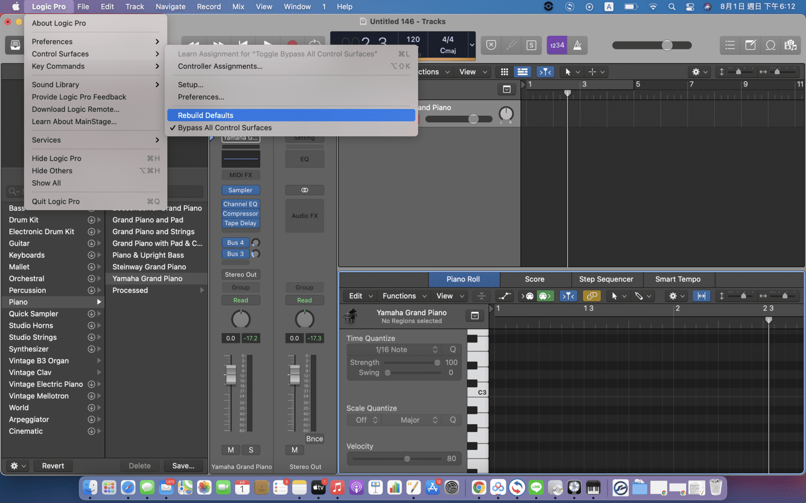Image resolution: width=806 pixels, height=503 pixels.
Task: Click the stereo link icon on Stereo Out
Action: [x=305, y=190]
